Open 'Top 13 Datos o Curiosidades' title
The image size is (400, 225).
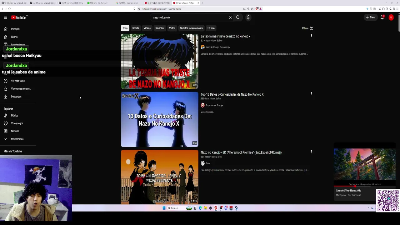232,94
